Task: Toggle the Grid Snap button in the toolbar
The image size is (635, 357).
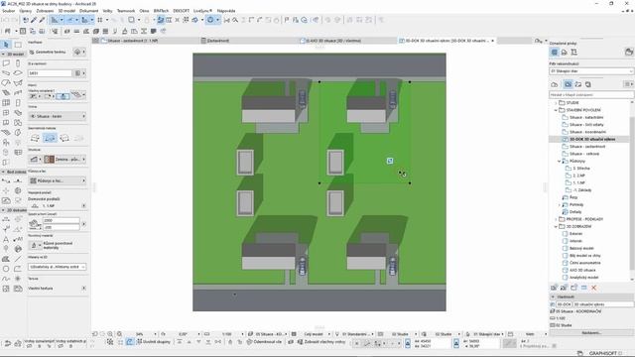Action: [x=100, y=20]
